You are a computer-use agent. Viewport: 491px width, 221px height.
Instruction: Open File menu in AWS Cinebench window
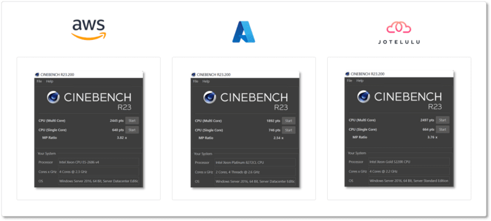point(39,82)
